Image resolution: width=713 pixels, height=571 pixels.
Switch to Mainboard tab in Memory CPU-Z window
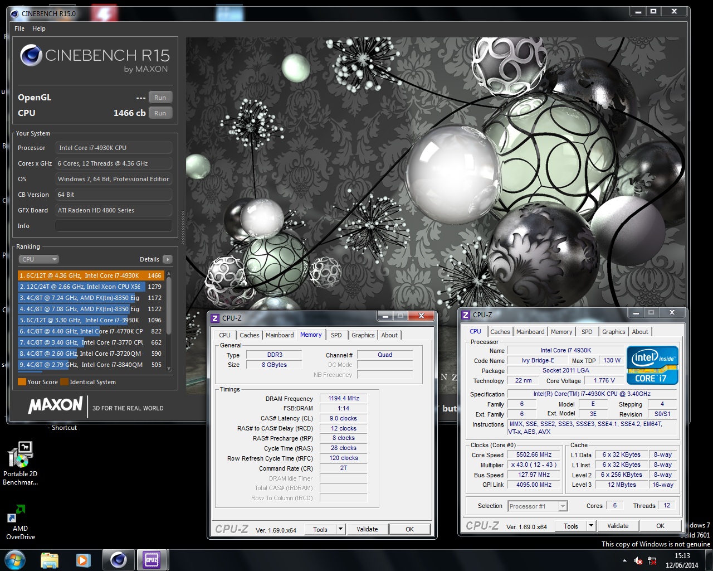279,335
